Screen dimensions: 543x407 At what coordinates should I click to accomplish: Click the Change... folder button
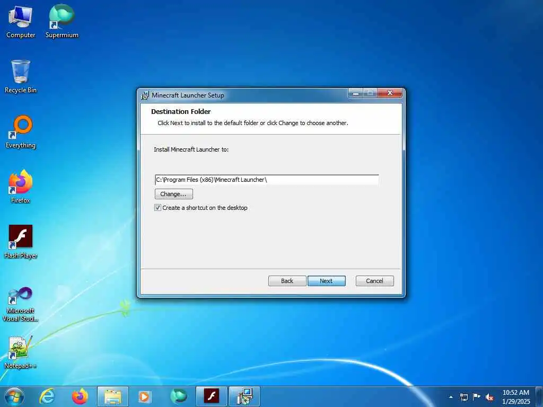(x=174, y=194)
